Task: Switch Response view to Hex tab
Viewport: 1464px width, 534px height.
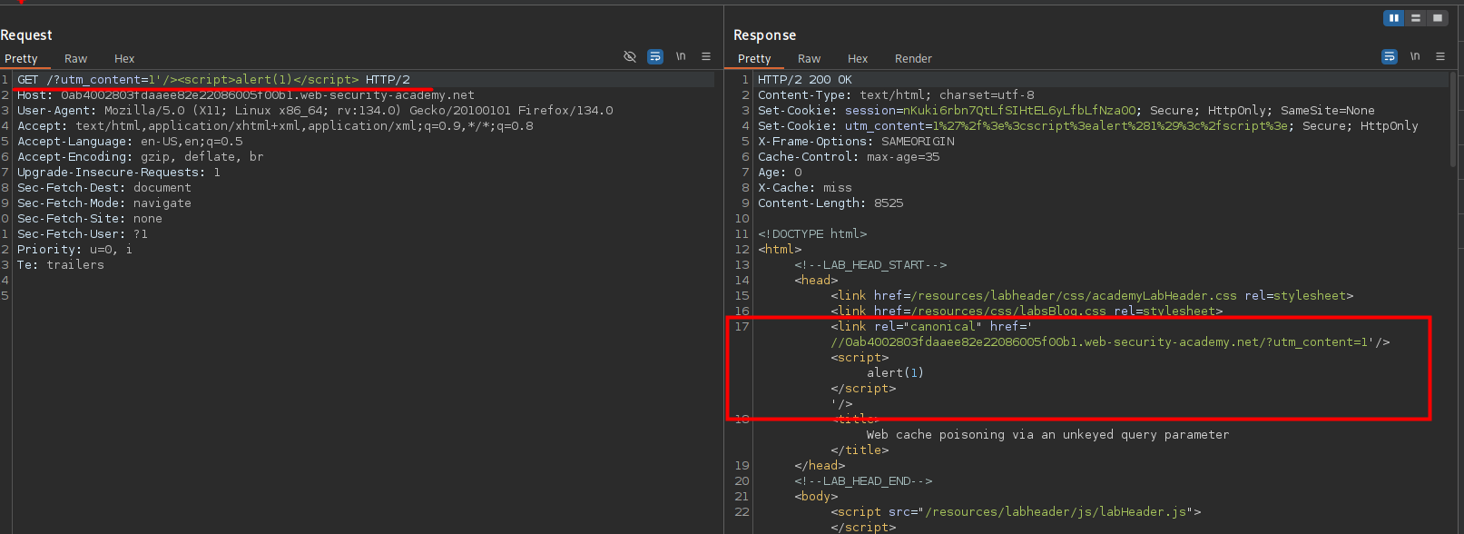Action: click(x=858, y=58)
